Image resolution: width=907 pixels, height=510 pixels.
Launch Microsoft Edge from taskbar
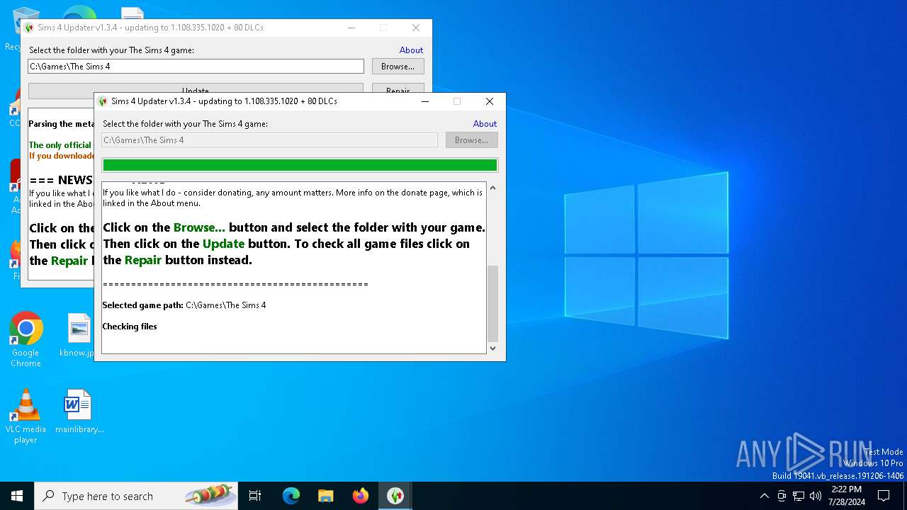291,496
